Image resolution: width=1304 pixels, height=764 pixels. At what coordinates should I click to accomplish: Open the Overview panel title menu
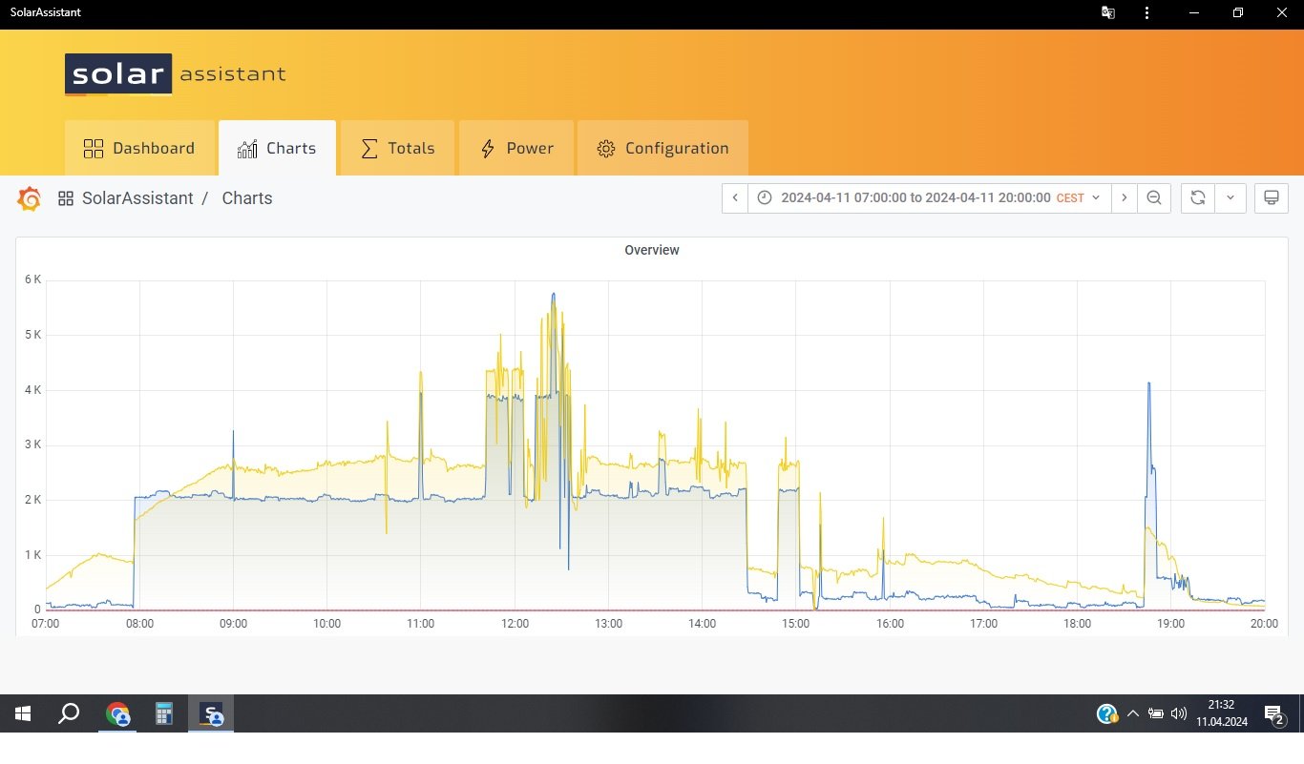click(x=651, y=250)
